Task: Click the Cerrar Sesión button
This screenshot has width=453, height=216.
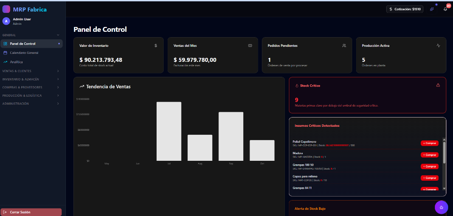Action: (x=31, y=212)
